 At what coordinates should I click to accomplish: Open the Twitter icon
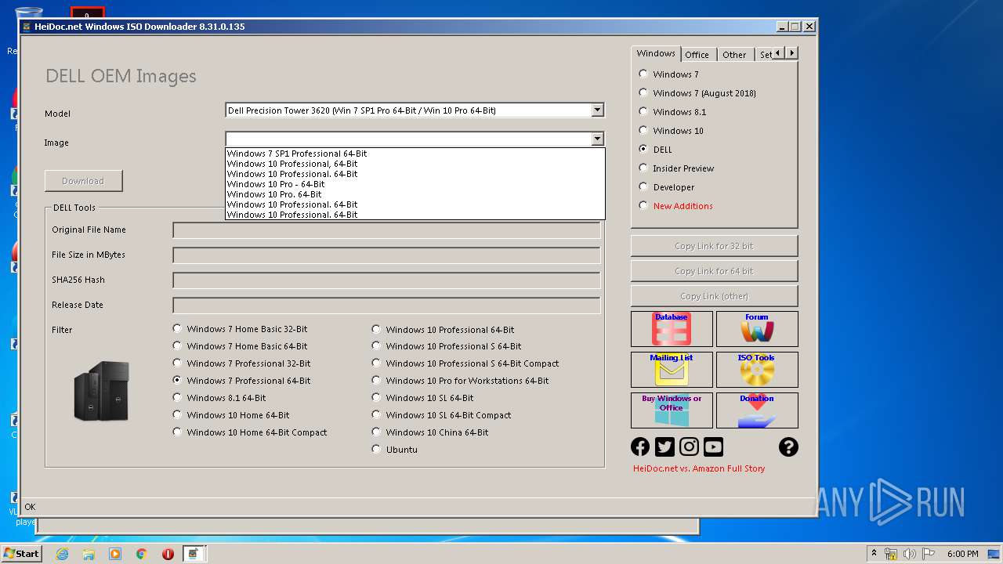664,446
